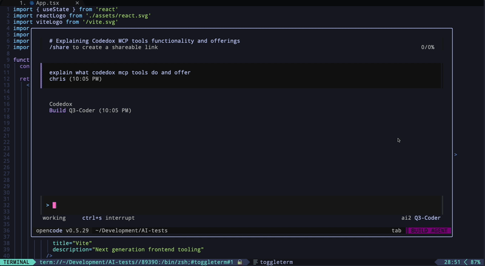Click the 'Codedox' response heading
Screen dimensions: 485x266
coord(61,104)
